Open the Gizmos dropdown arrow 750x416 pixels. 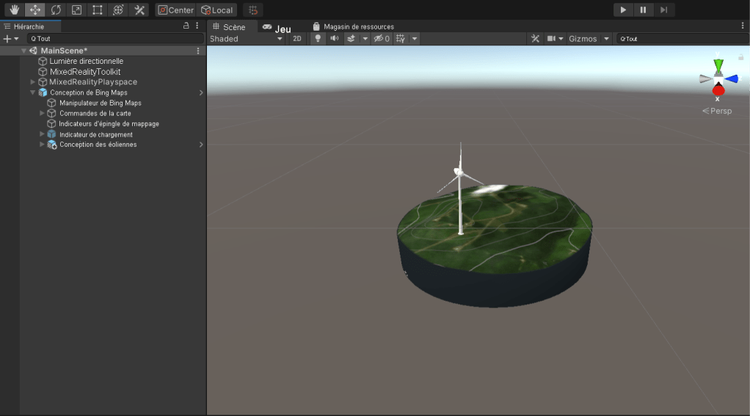pos(606,39)
